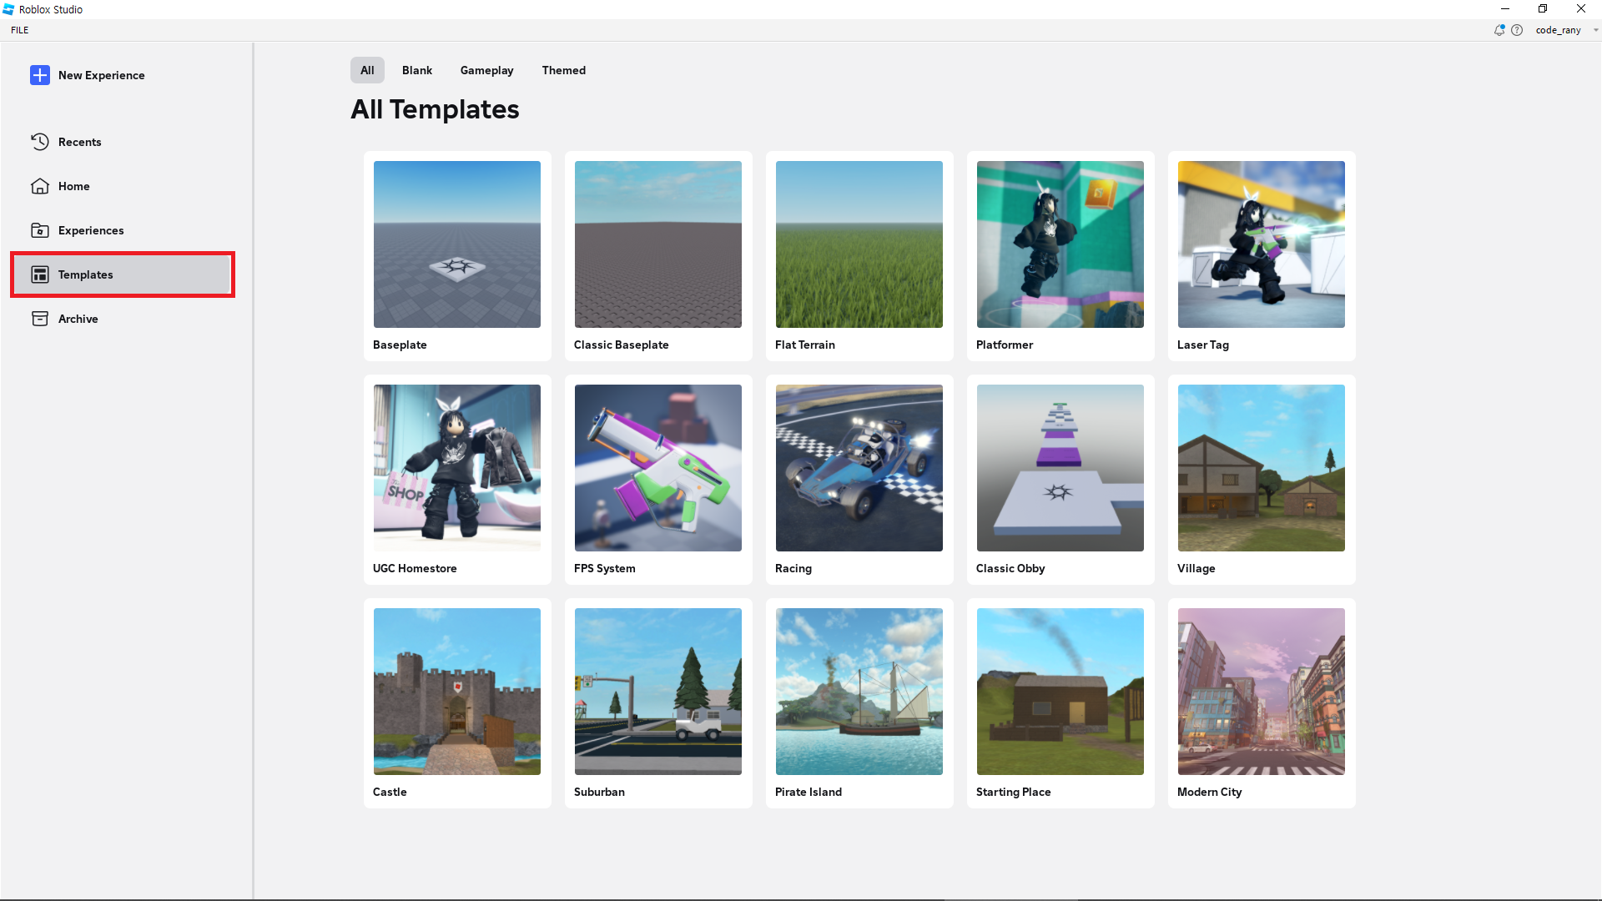Viewport: 1602px width, 901px height.
Task: Click the help question mark icon
Action: coord(1517,30)
